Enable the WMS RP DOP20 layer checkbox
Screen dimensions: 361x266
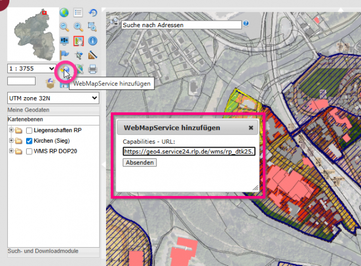coord(29,152)
